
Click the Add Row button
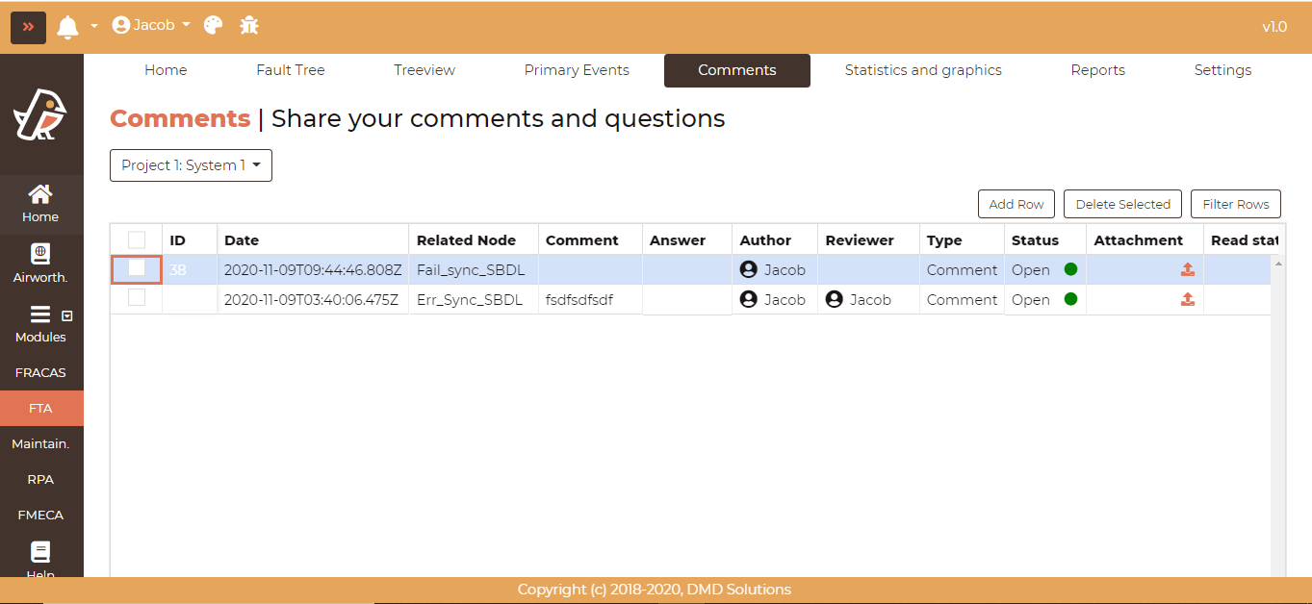pos(1016,204)
